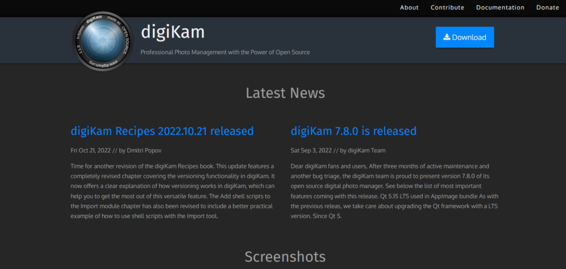566x269 pixels.
Task: Open the Donate menu item
Action: pos(547,8)
